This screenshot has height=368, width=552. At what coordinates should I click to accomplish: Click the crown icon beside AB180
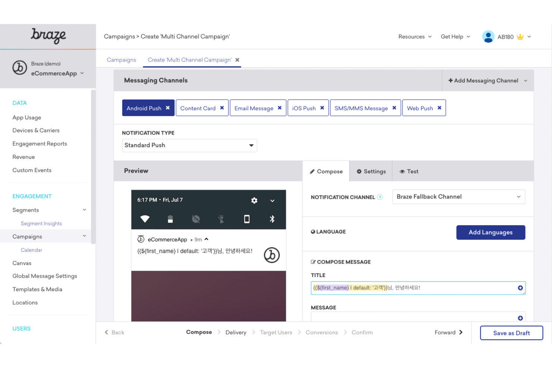(x=520, y=37)
